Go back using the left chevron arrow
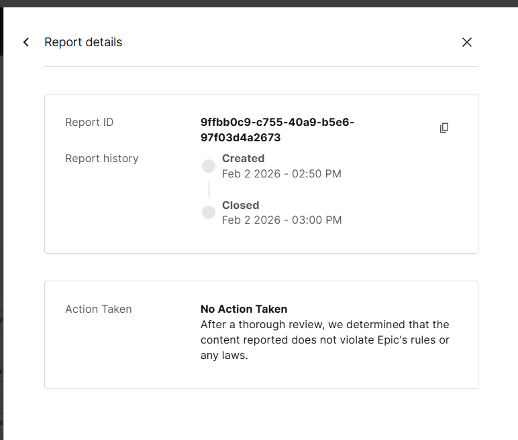 coord(26,42)
